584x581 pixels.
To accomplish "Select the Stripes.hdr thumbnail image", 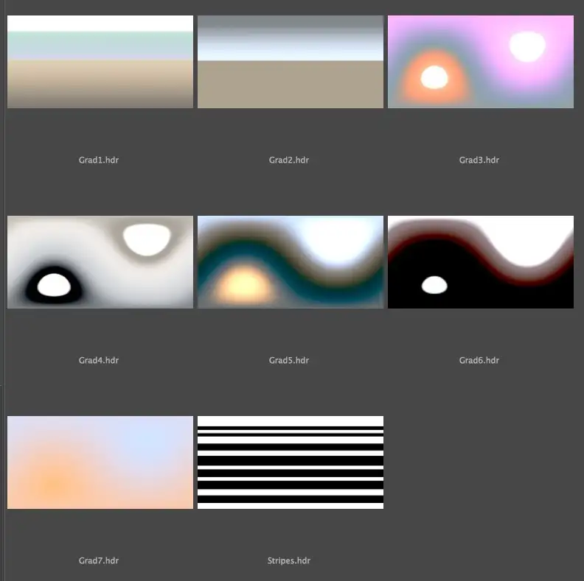I will point(291,462).
